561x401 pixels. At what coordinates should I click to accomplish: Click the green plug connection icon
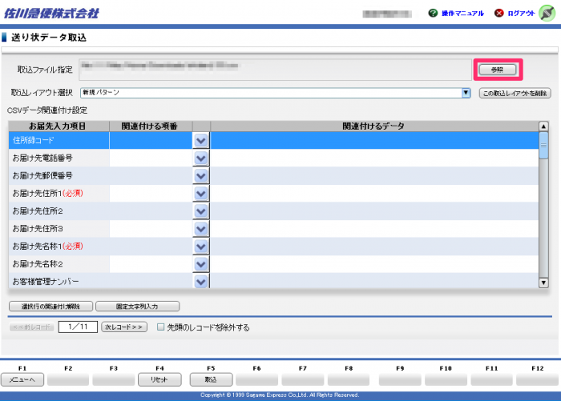click(547, 14)
